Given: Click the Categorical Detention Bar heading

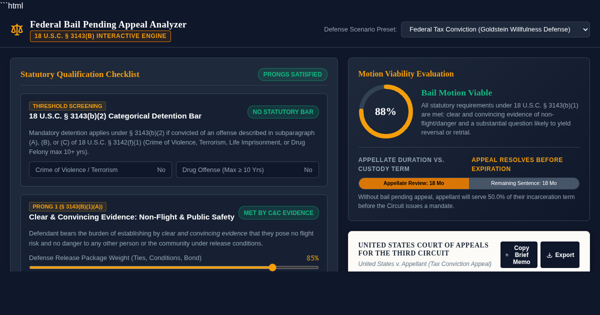Looking at the screenshot, I should (x=115, y=115).
